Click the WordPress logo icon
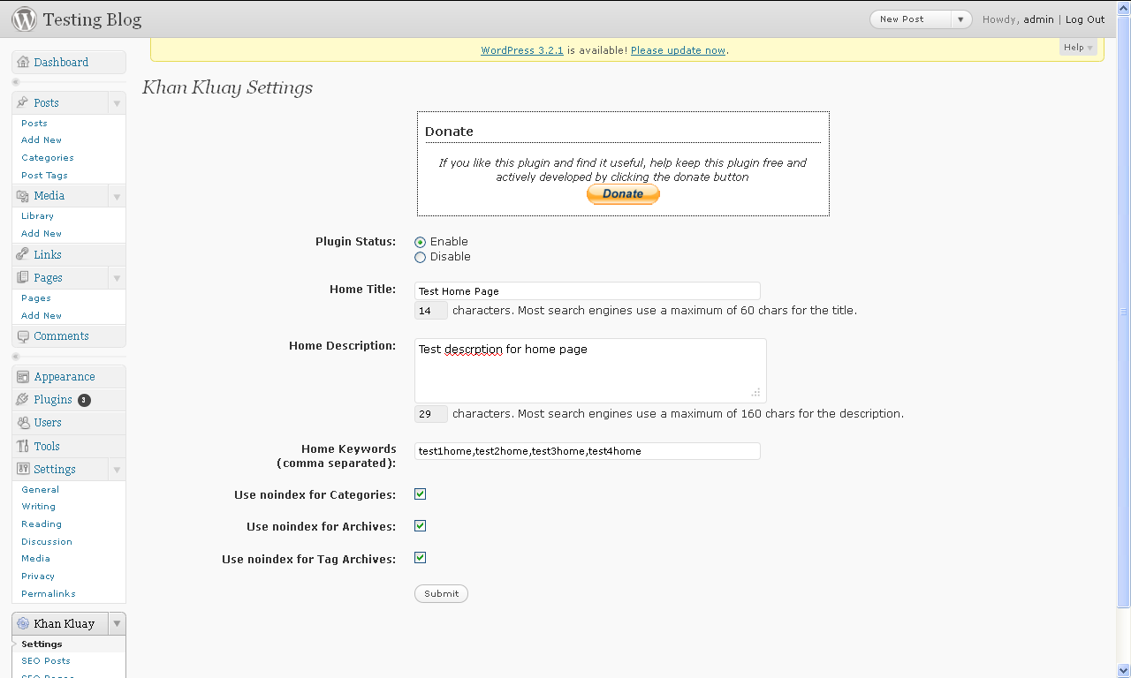Screen dimensions: 1131x678 24,19
